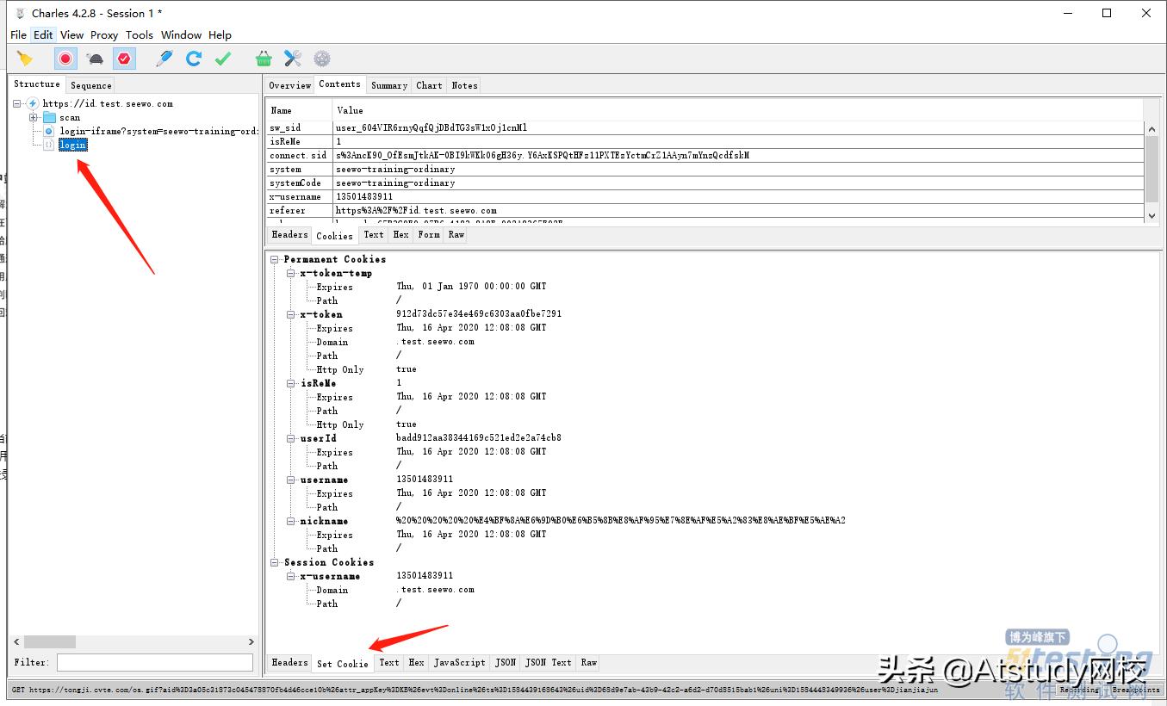This screenshot has height=706, width=1167.
Task: Open the View menu
Action: 71,35
